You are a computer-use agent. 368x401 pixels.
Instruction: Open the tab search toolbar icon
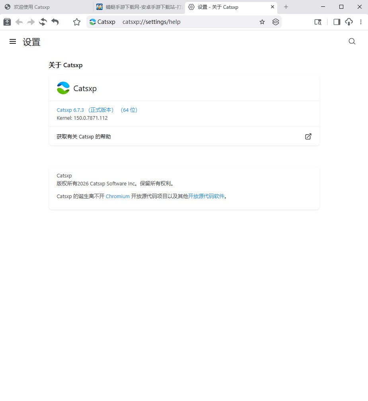click(317, 22)
